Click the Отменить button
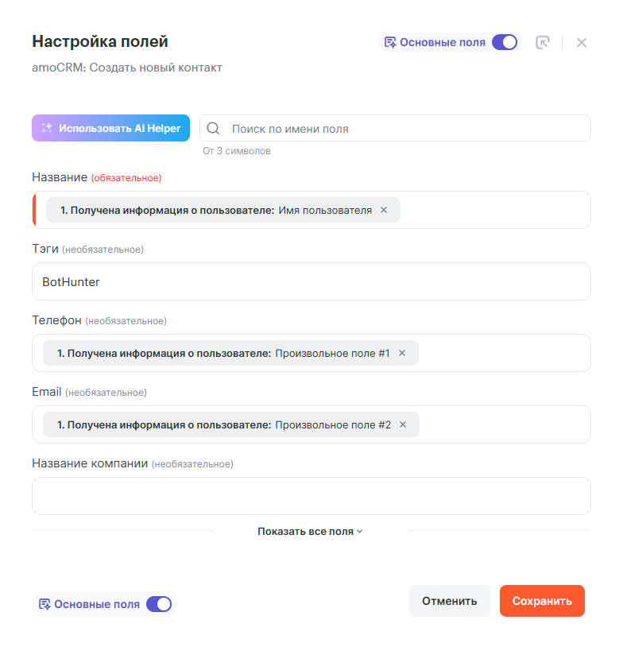The image size is (623, 647). coord(450,601)
